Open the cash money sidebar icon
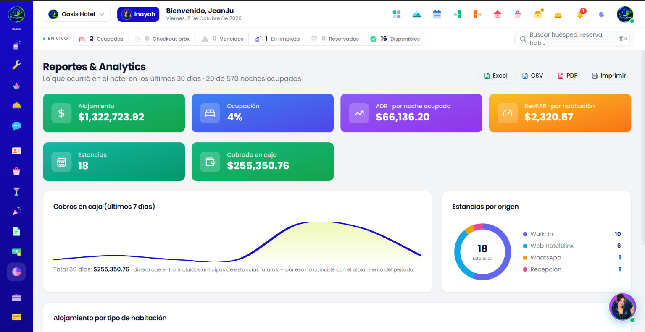Viewport: 645px width, 332px height. tap(16, 252)
